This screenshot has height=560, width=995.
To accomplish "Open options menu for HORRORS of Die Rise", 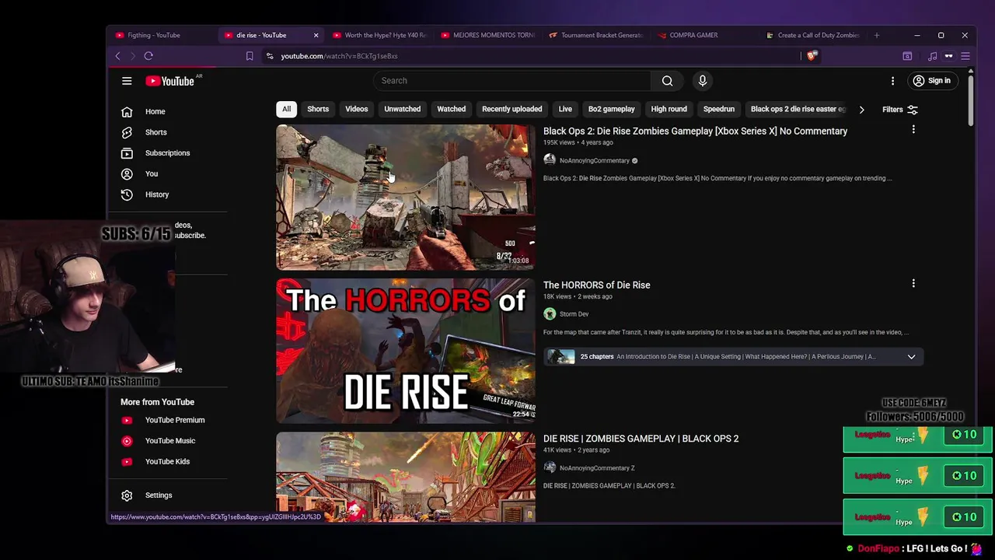I will point(913,284).
